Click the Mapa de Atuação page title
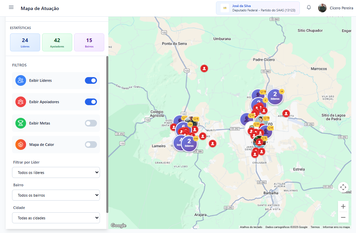The height and width of the screenshot is (233, 356). 40,8
